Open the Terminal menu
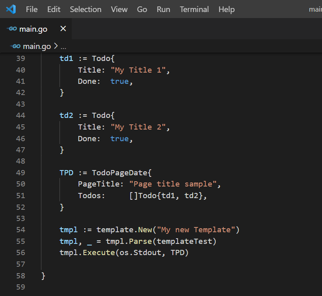The width and height of the screenshot is (322, 296). [x=194, y=10]
